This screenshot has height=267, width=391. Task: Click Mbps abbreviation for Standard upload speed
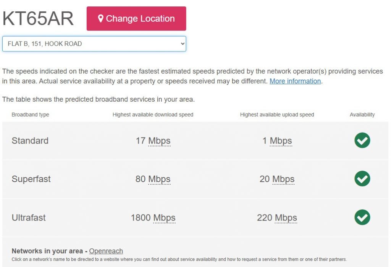click(x=281, y=141)
